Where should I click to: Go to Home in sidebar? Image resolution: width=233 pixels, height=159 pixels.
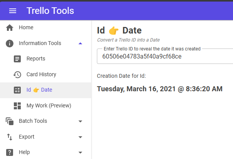(26, 28)
